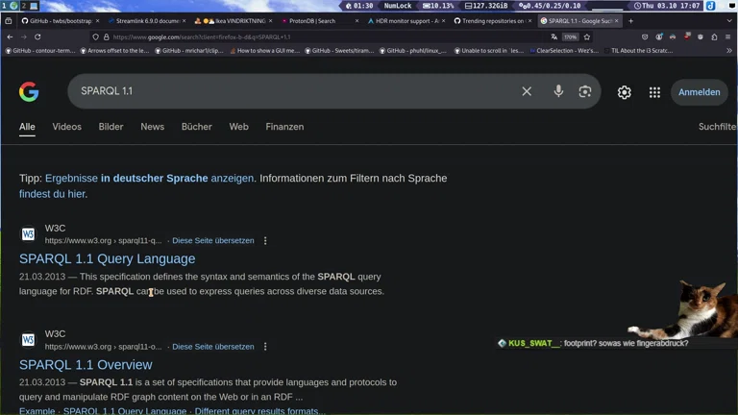Show more bookmarks via overflow chevron
Screen dimensions: 738x415
click(728, 51)
